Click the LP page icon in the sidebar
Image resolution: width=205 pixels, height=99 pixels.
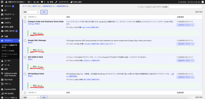[x=2, y=10]
